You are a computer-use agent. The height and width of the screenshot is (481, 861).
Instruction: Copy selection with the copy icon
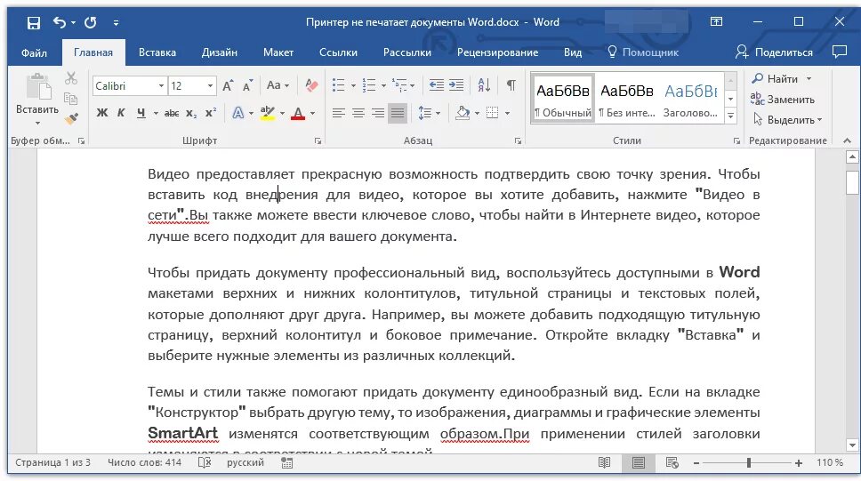[71, 99]
